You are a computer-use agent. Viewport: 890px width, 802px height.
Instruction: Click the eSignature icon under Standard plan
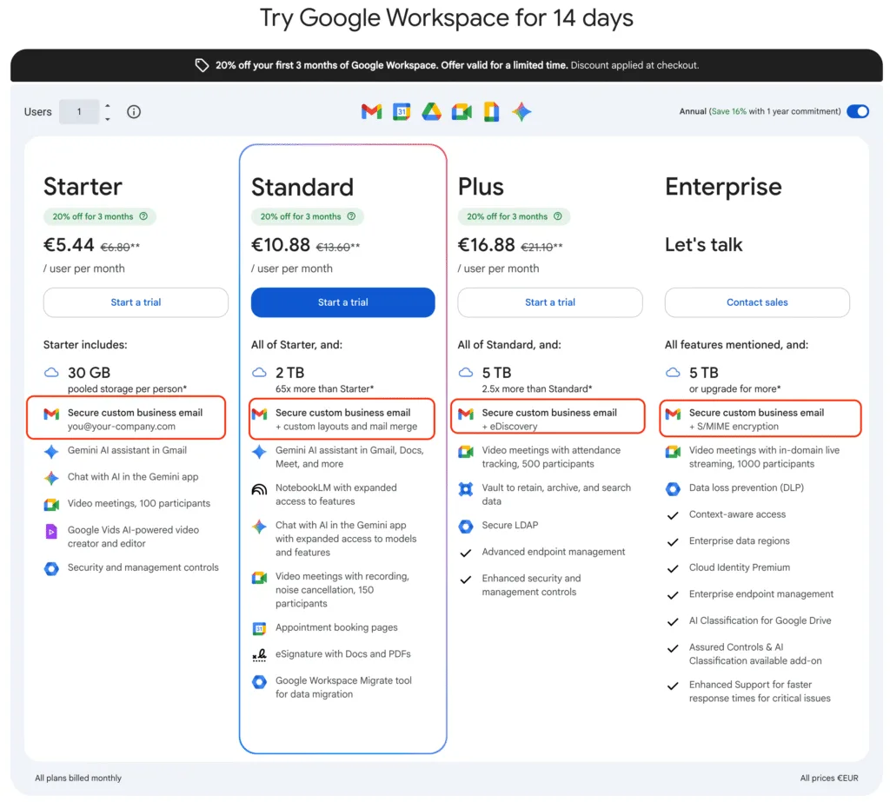(x=260, y=653)
